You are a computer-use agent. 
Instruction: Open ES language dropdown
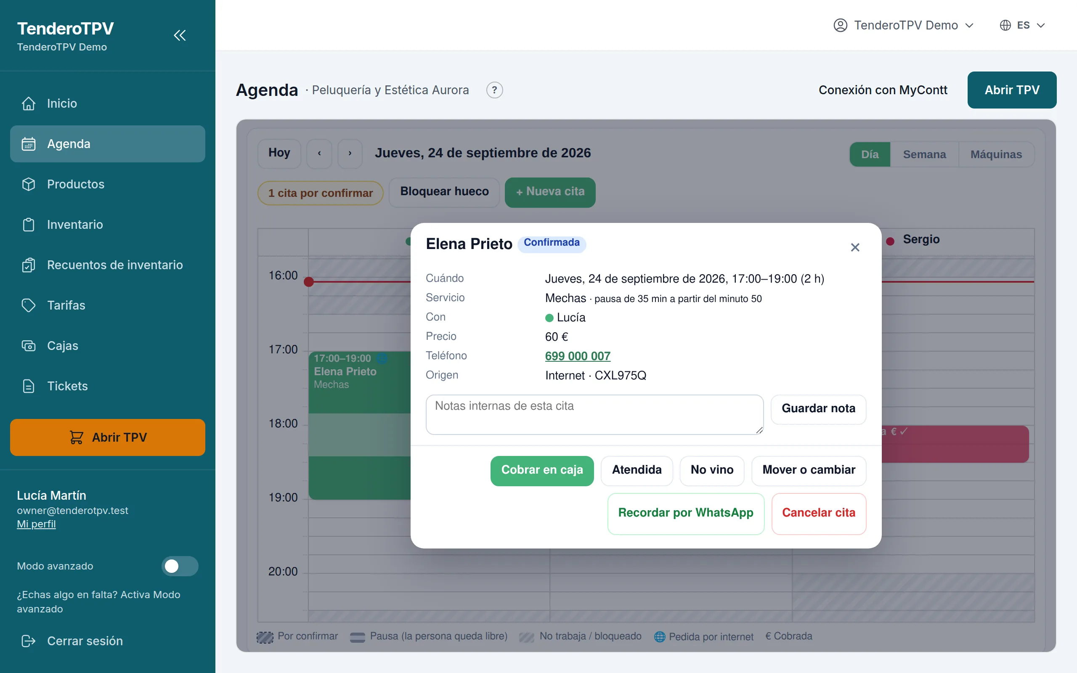[x=1022, y=25]
